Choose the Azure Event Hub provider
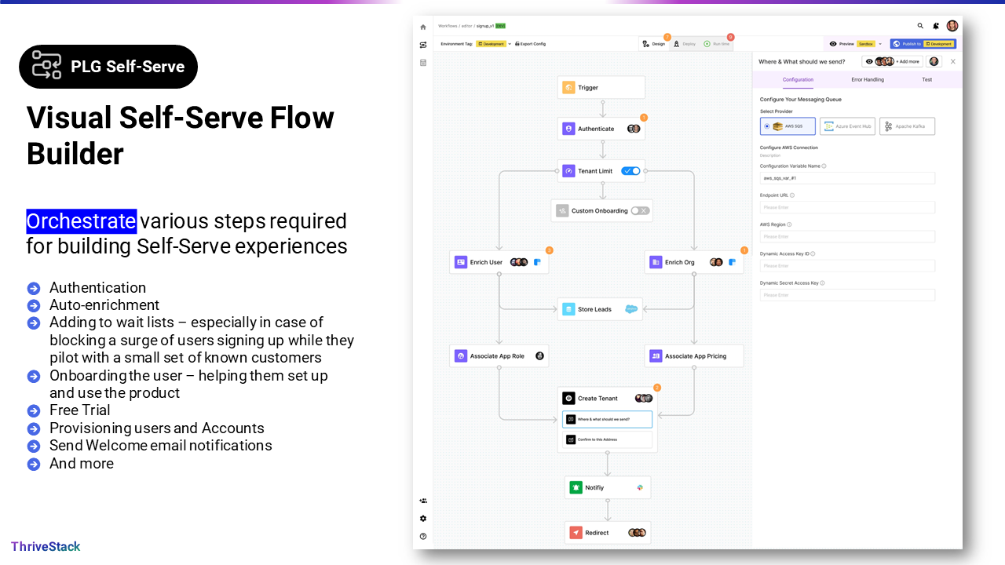 click(x=847, y=126)
